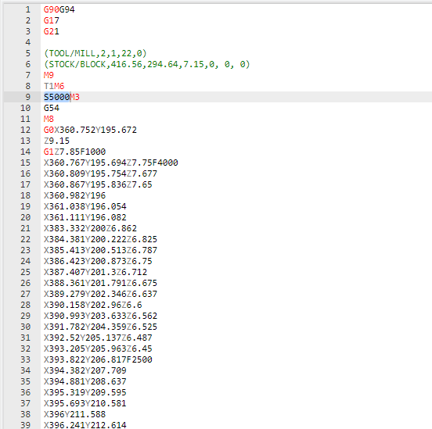Click the G54 work offset line
This screenshot has width=432, height=429.
(52, 108)
